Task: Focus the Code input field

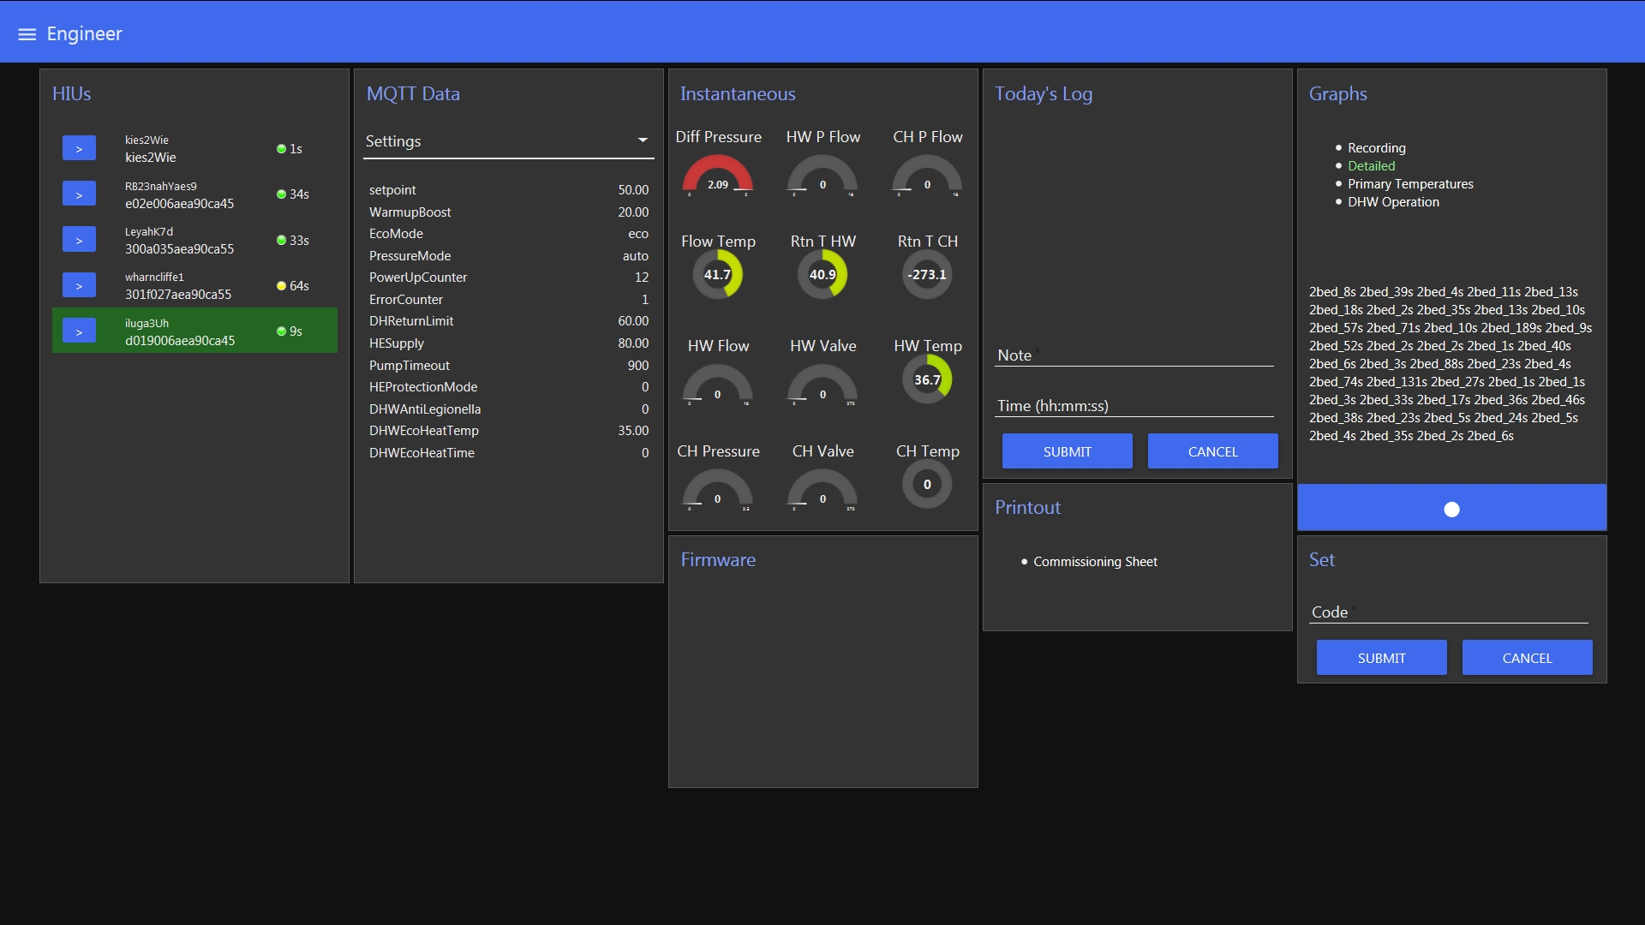Action: coord(1449,612)
